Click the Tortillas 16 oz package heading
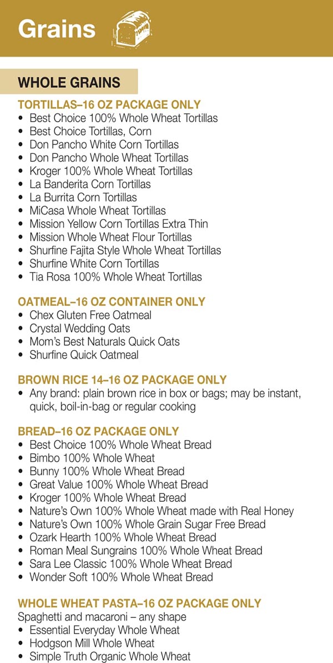The image size is (333, 663). pos(109,104)
